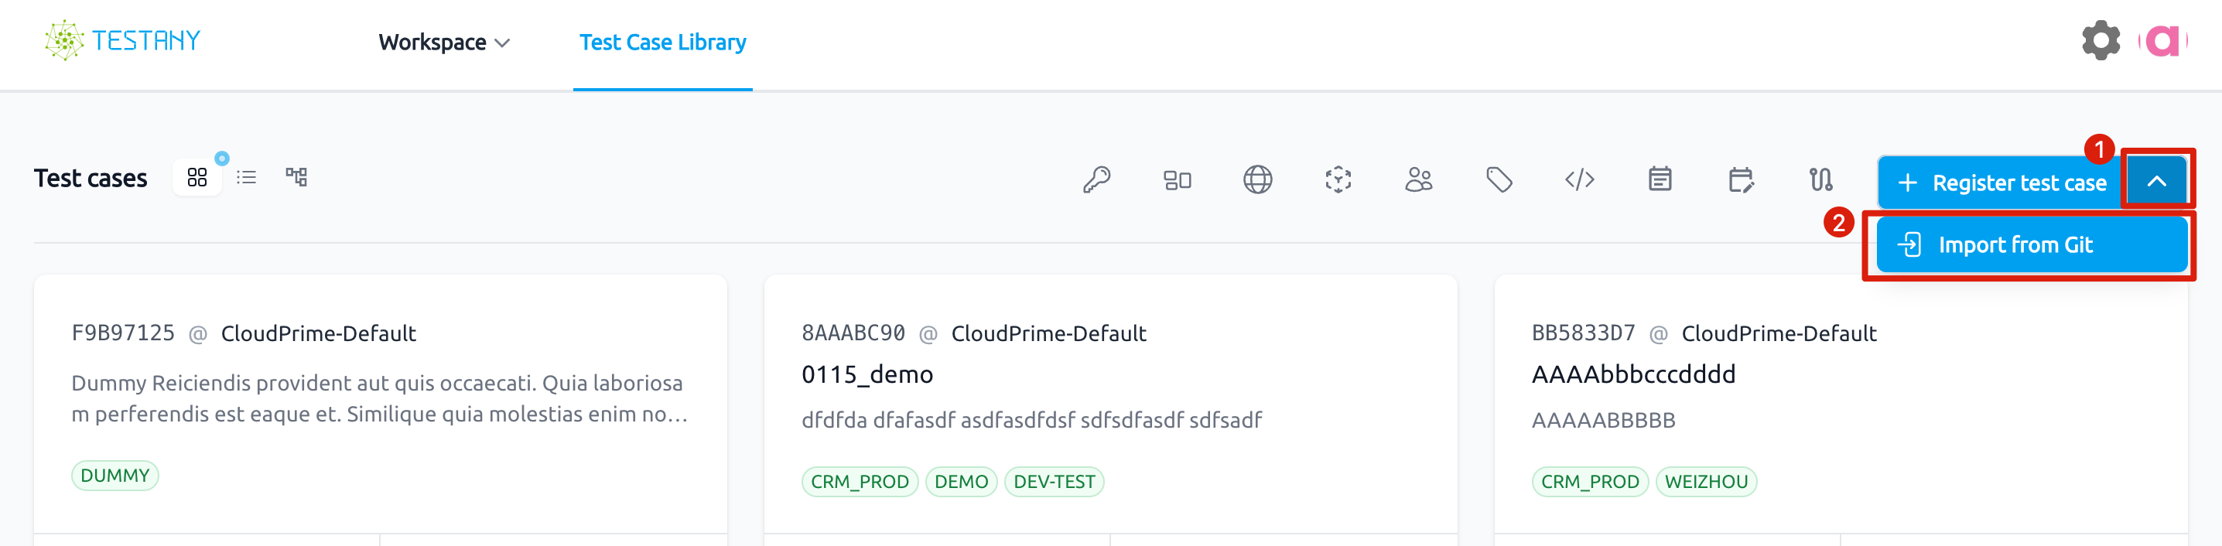Open the key management icon
Image resolution: width=2222 pixels, height=546 pixels.
tap(1096, 179)
